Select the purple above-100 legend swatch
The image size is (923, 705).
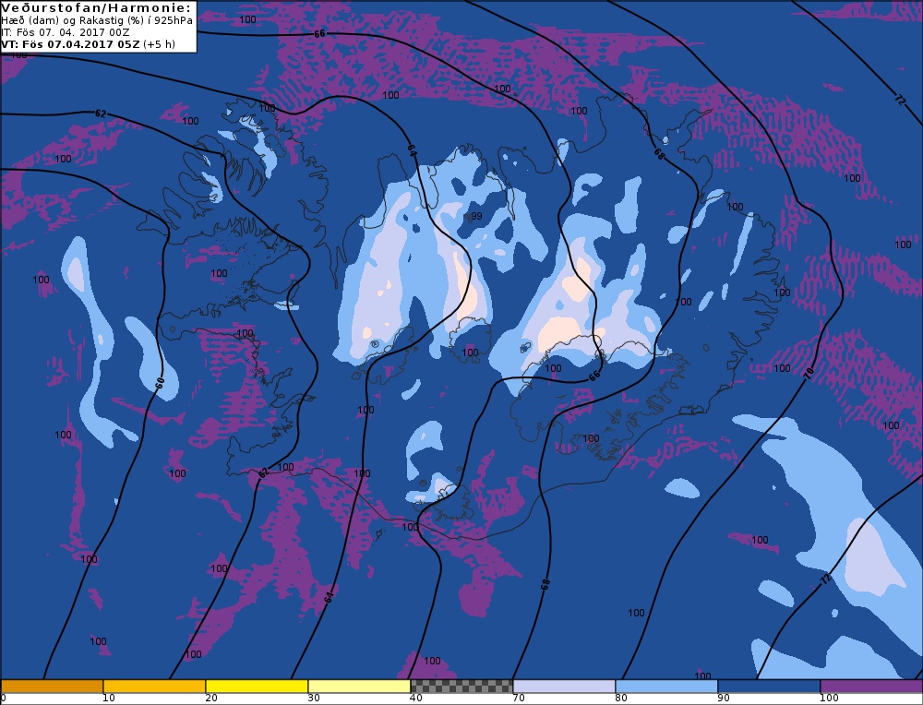871,687
